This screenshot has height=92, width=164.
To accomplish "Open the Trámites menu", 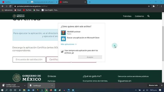I will coord(127,16).
